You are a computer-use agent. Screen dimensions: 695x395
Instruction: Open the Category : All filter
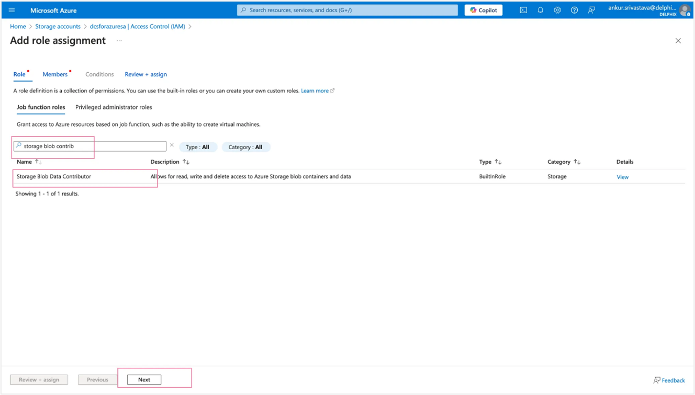pyautogui.click(x=246, y=146)
